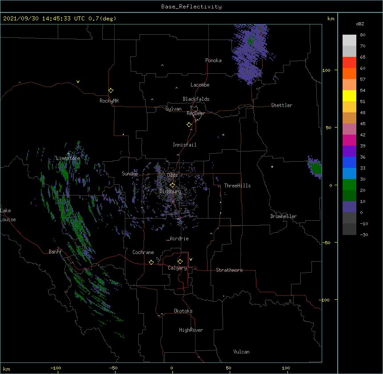Screen dimensions: 383x374
Task: Click the Blackfalds label
Action: click(x=196, y=99)
